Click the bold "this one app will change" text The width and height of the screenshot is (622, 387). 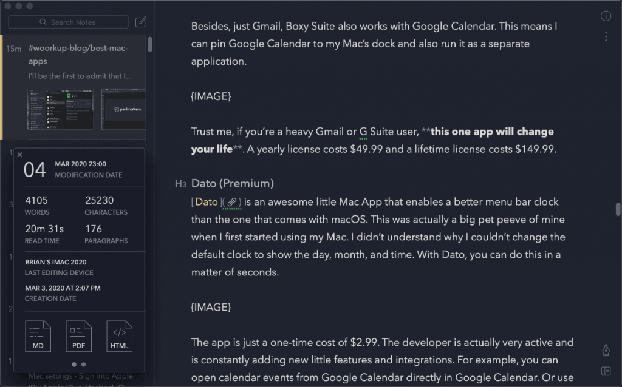pos(492,132)
